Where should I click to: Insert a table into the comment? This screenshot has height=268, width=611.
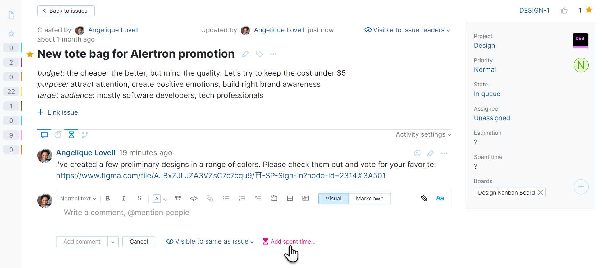point(290,198)
